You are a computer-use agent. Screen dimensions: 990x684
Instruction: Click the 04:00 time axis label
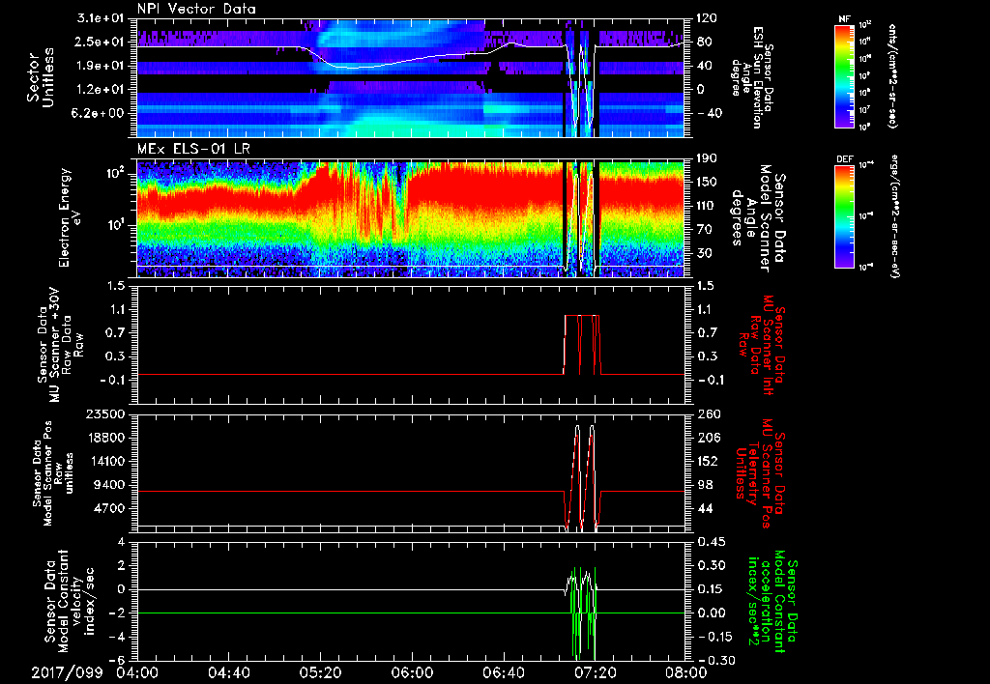137,672
